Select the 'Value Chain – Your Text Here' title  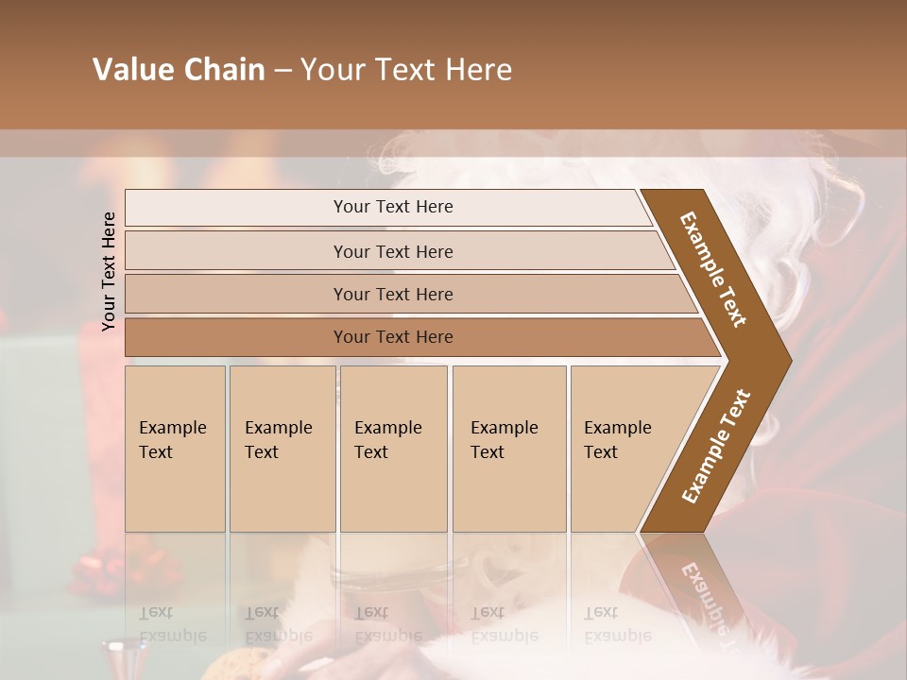point(302,69)
